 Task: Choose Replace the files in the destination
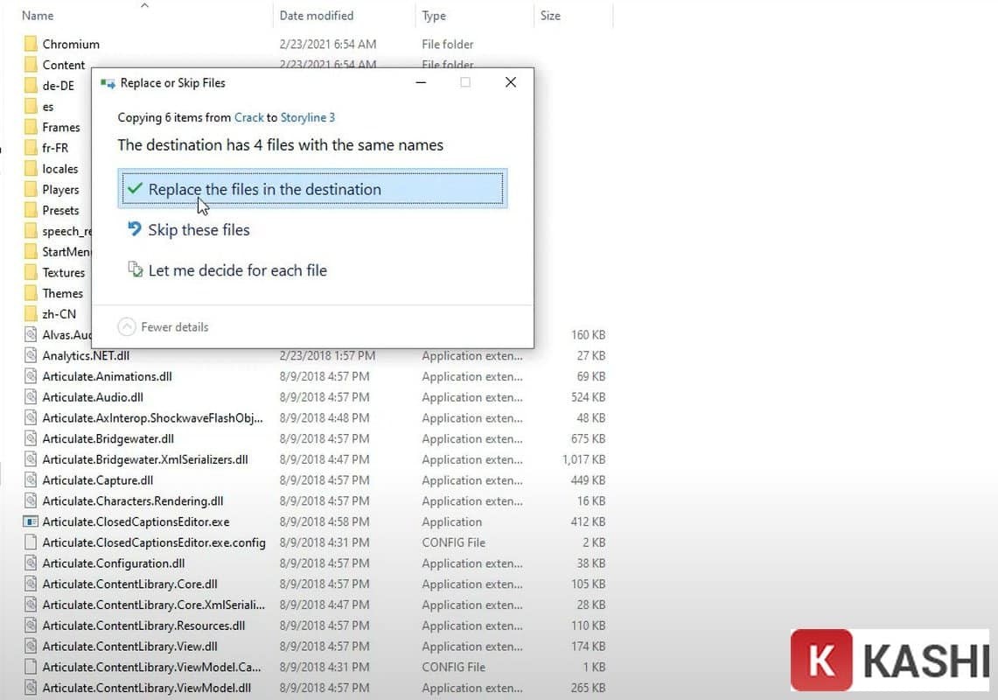[x=312, y=188]
